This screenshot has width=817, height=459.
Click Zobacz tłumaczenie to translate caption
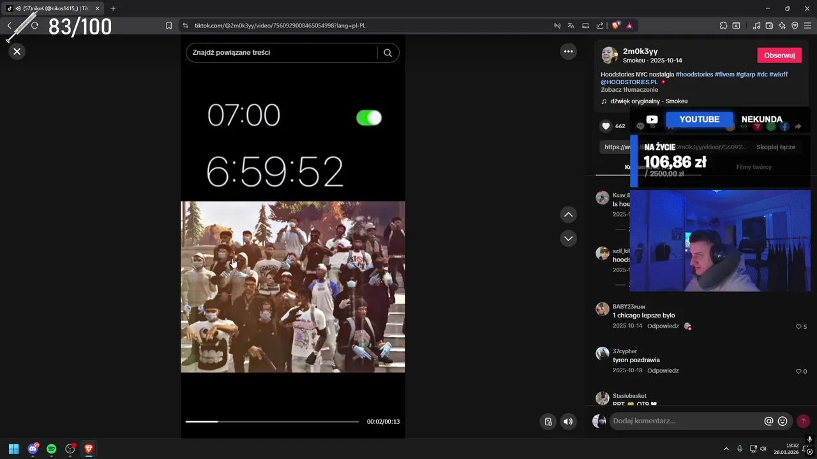629,90
